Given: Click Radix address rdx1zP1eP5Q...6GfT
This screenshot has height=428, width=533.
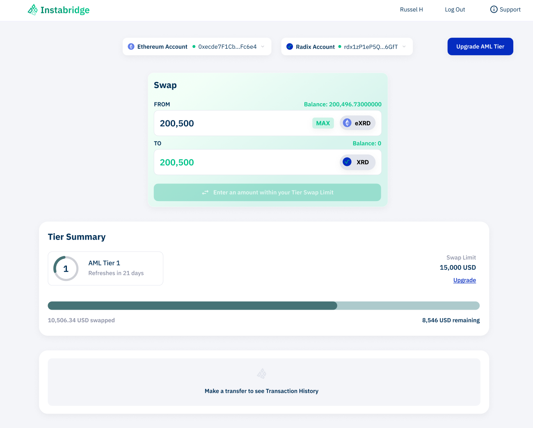Looking at the screenshot, I should click(x=371, y=47).
